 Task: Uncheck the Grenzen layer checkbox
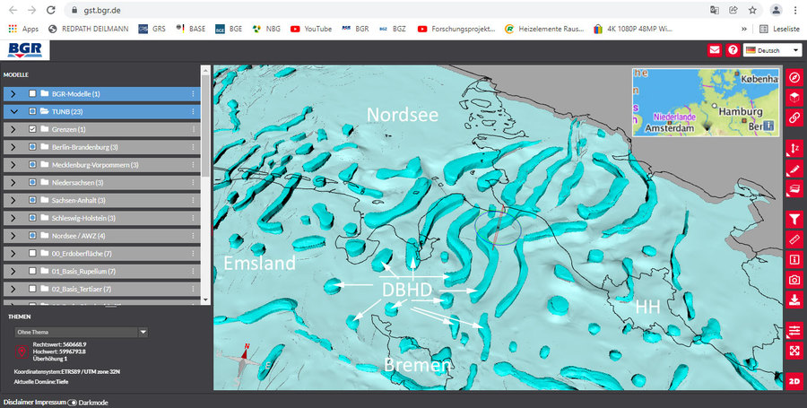pyautogui.click(x=33, y=129)
